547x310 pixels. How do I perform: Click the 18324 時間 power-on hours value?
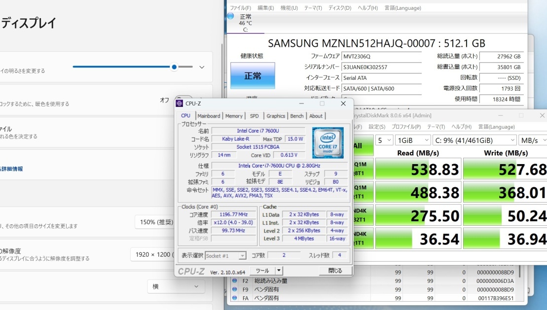(x=501, y=99)
